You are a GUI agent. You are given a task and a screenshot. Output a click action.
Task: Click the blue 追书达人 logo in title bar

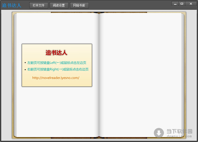[x=12, y=5]
